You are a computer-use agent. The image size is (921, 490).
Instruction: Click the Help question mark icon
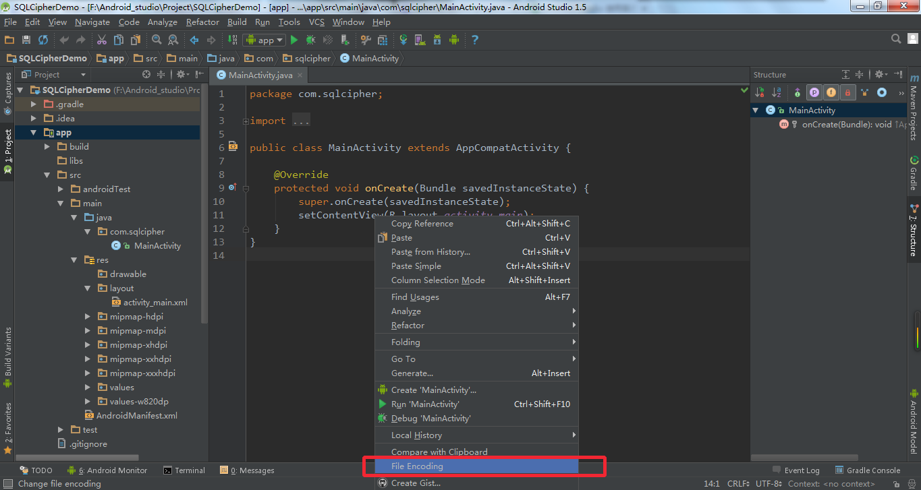[x=475, y=40]
